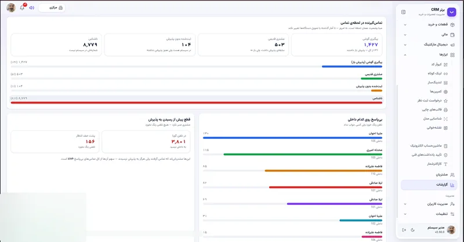Viewport: 464px width, 242px height.
Task: Click the green bar under محدثه امیری
Action: tap(303, 154)
